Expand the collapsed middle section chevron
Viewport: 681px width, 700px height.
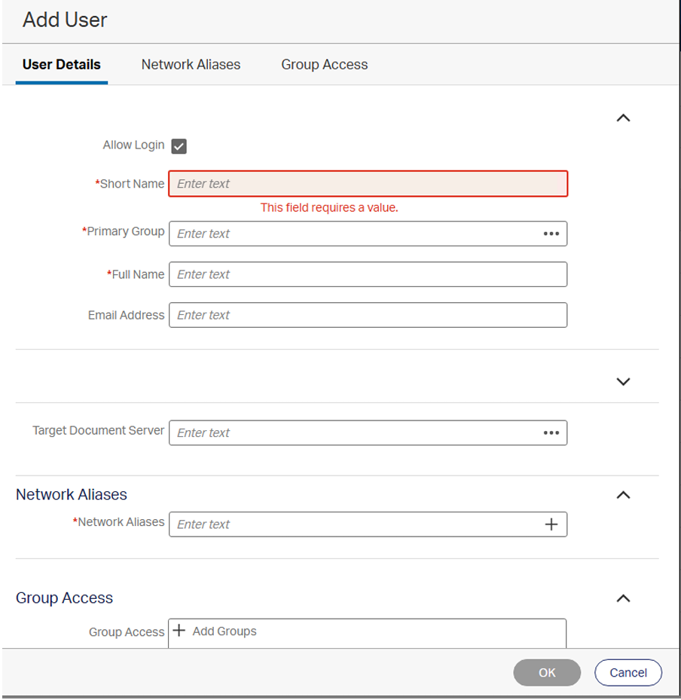tap(623, 381)
